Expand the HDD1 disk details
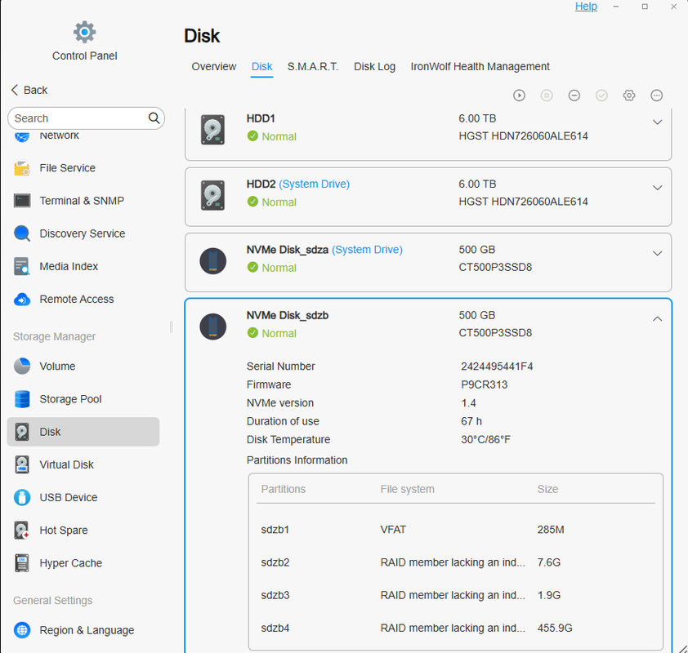 tap(657, 122)
